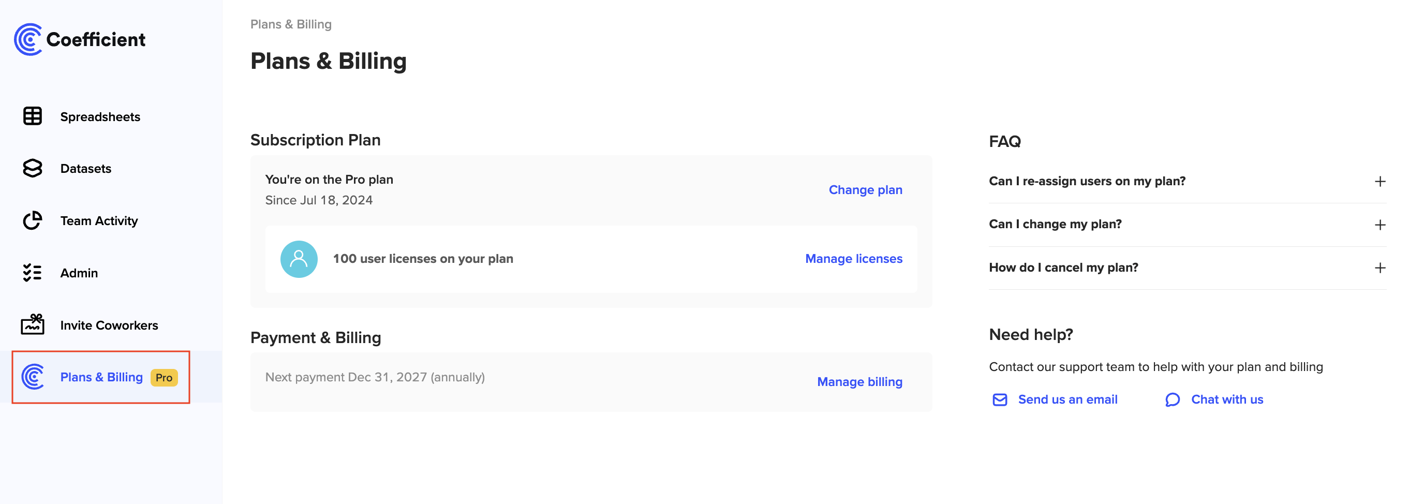The height and width of the screenshot is (504, 1424).
Task: Open the Spreadsheets section from the sidebar
Action: coord(99,116)
